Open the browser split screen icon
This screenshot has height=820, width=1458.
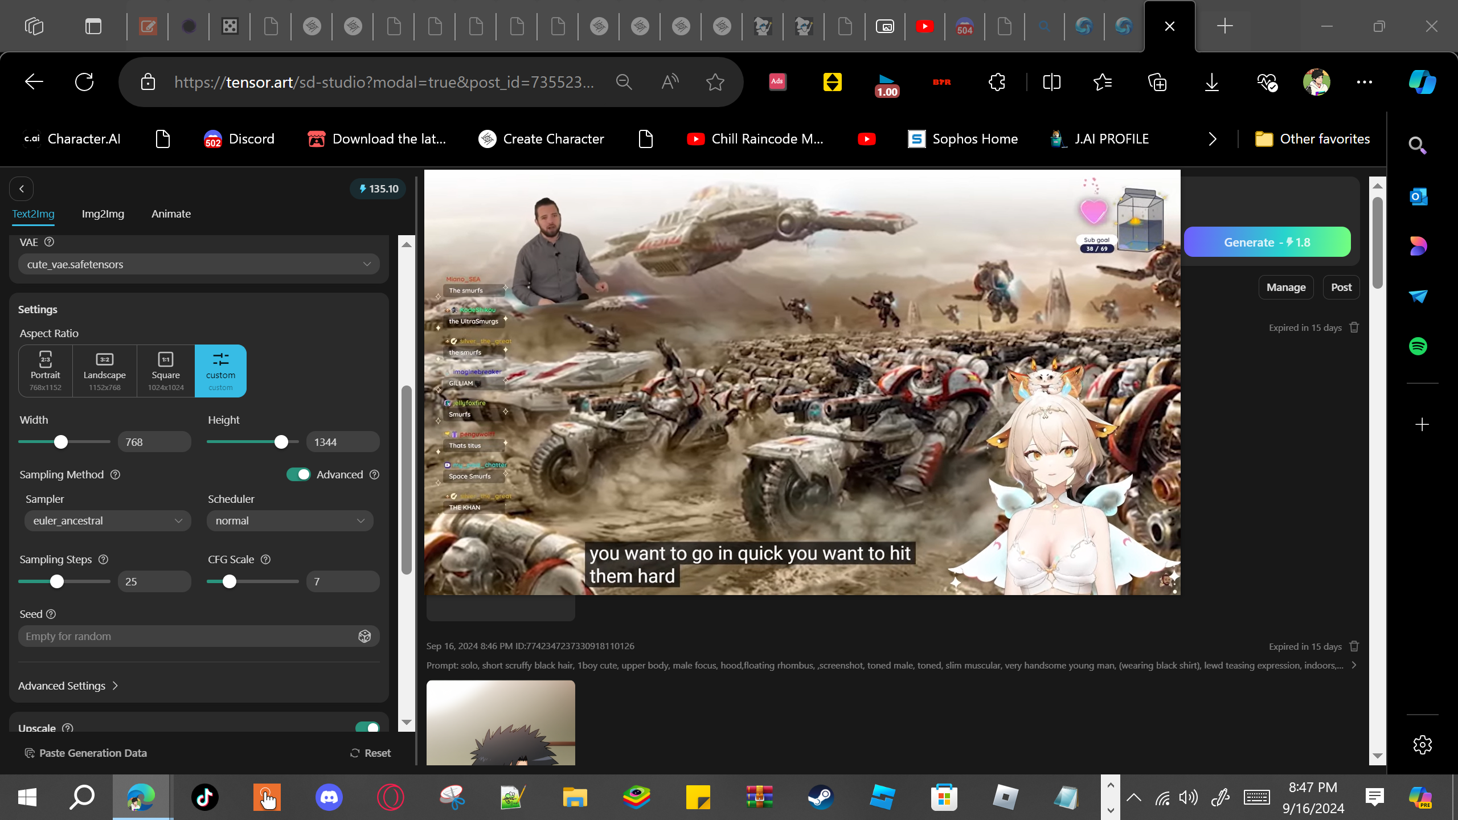tap(1051, 82)
